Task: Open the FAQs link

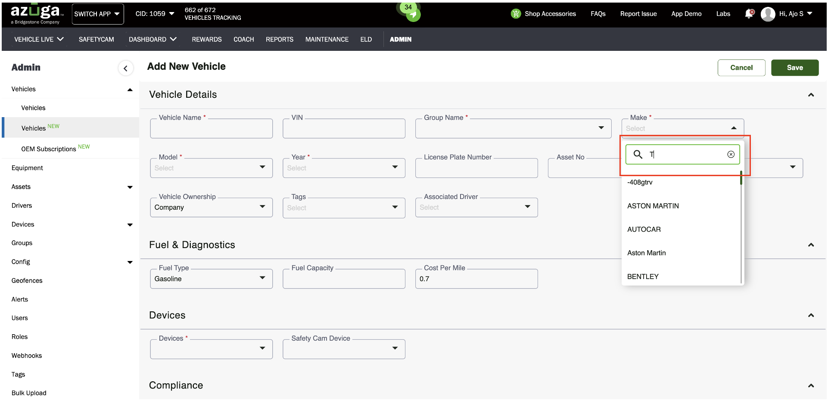Action: pos(598,14)
